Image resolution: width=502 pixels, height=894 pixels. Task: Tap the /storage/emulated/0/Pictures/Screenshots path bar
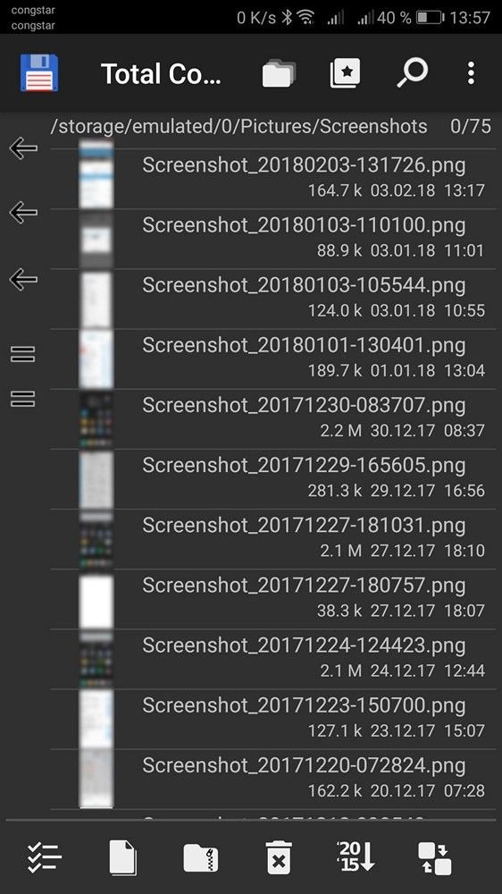[238, 126]
